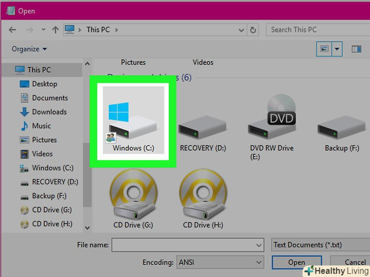Open the Text Documents (*.txt) file type dropdown
Screen dimensions: 370x277
(321, 245)
